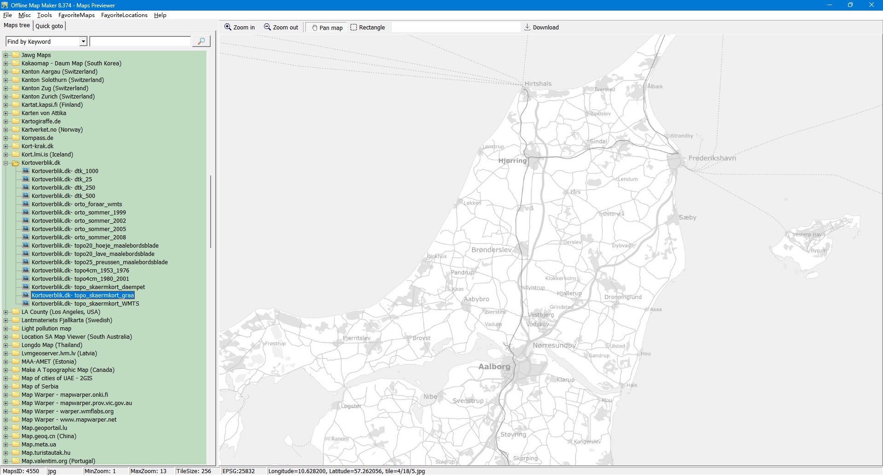Collapse the Kortoverblik.dk tree node
Screen dimensions: 883x475
pyautogui.click(x=6, y=163)
